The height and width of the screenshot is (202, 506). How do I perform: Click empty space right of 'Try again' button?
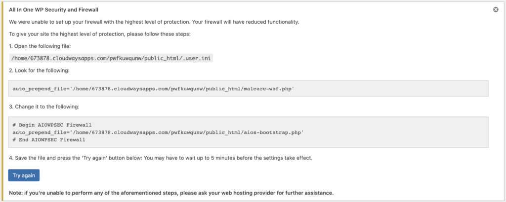click(x=258, y=175)
